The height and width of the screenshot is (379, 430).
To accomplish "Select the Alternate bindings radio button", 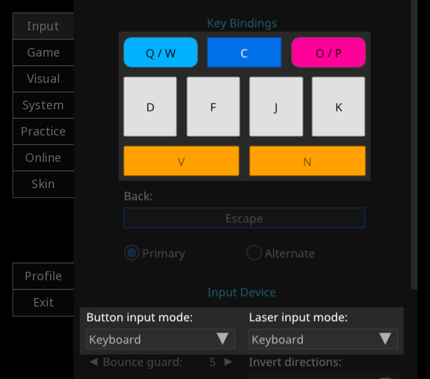I will pos(254,253).
